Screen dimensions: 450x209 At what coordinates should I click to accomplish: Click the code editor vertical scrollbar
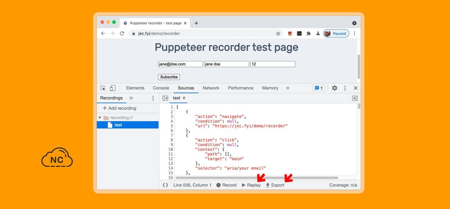(359, 106)
